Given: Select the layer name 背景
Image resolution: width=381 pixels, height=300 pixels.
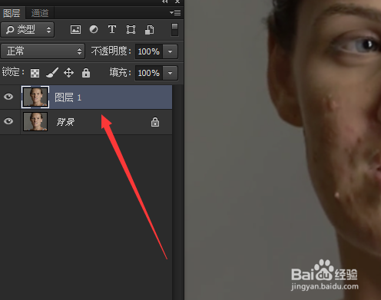Looking at the screenshot, I should pos(65,122).
